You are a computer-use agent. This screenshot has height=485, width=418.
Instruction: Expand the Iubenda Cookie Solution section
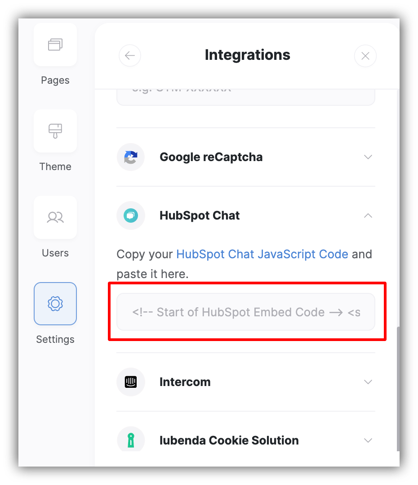click(368, 440)
